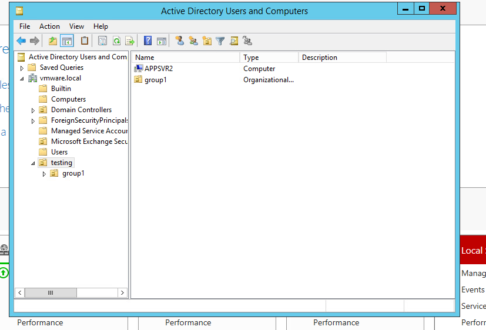
Task: Collapse the vmware.local domain node
Action: [x=22, y=79]
